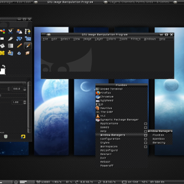This screenshot has width=184, height=184.
Task: Expand the Window Managers submenu
Action: 121,135
